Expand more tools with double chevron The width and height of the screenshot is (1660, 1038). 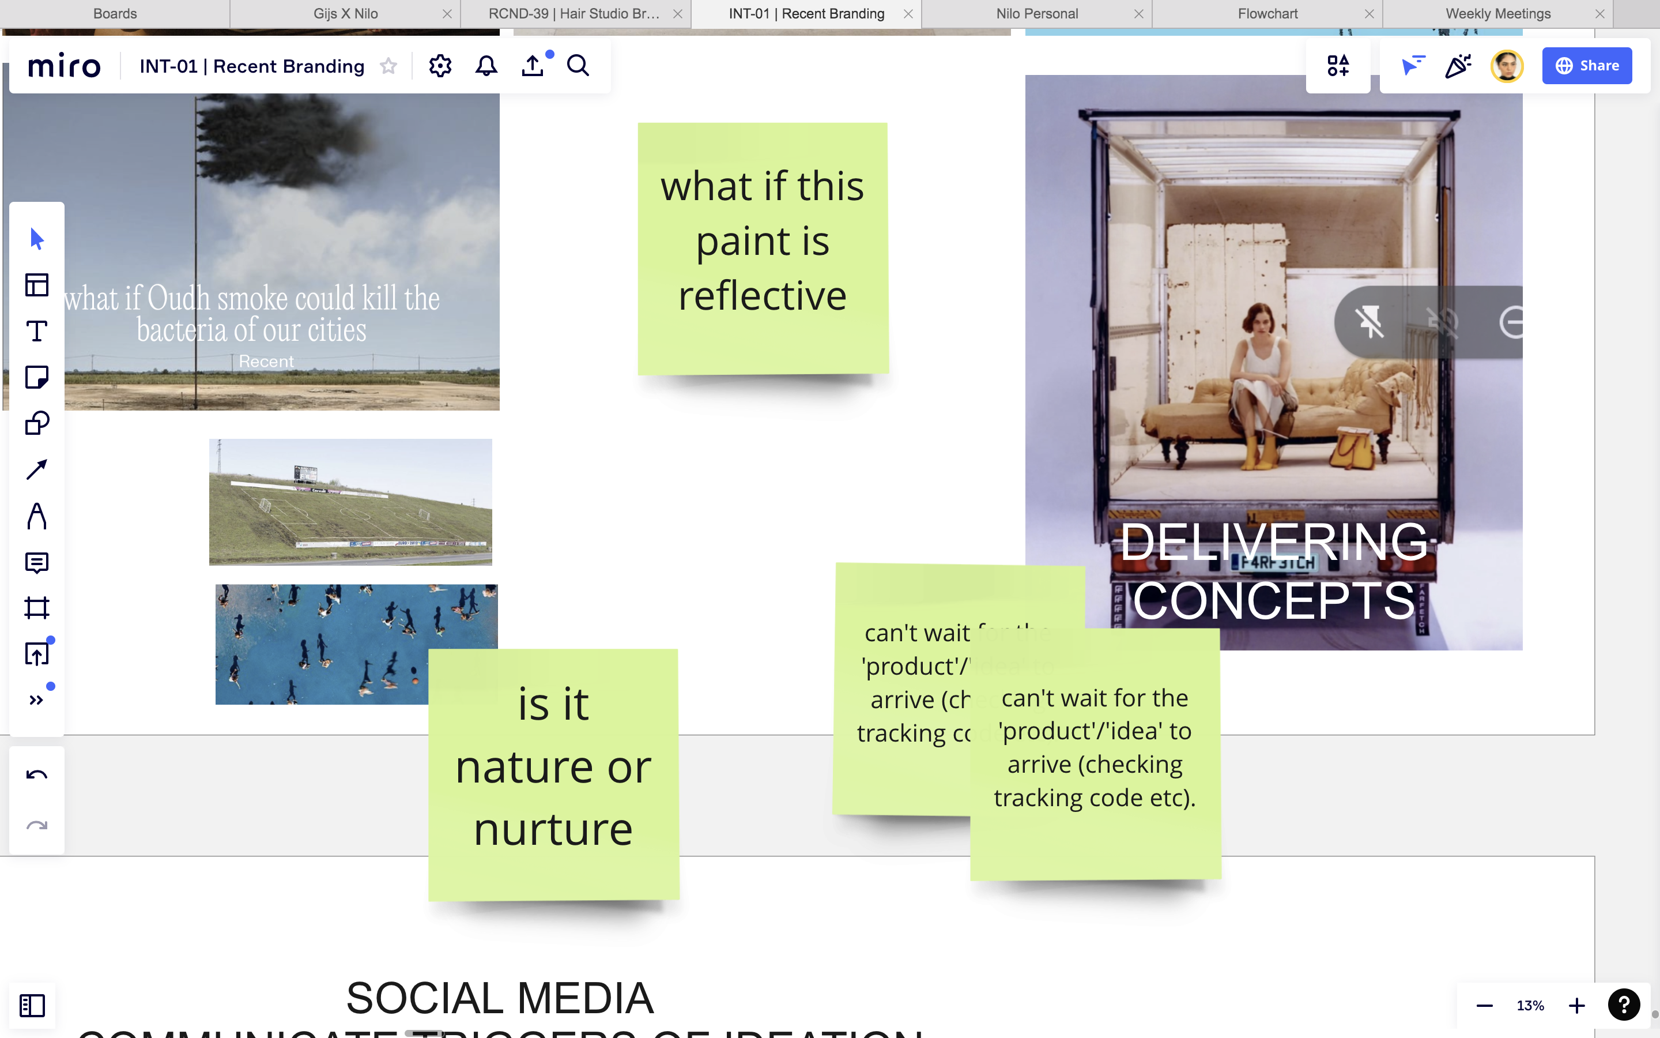[36, 699]
